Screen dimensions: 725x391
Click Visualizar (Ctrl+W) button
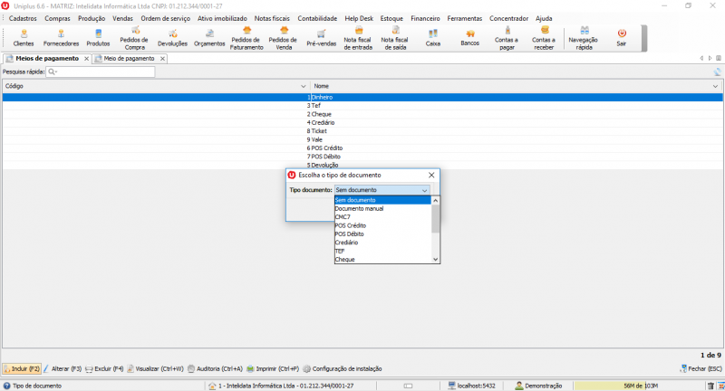point(155,369)
